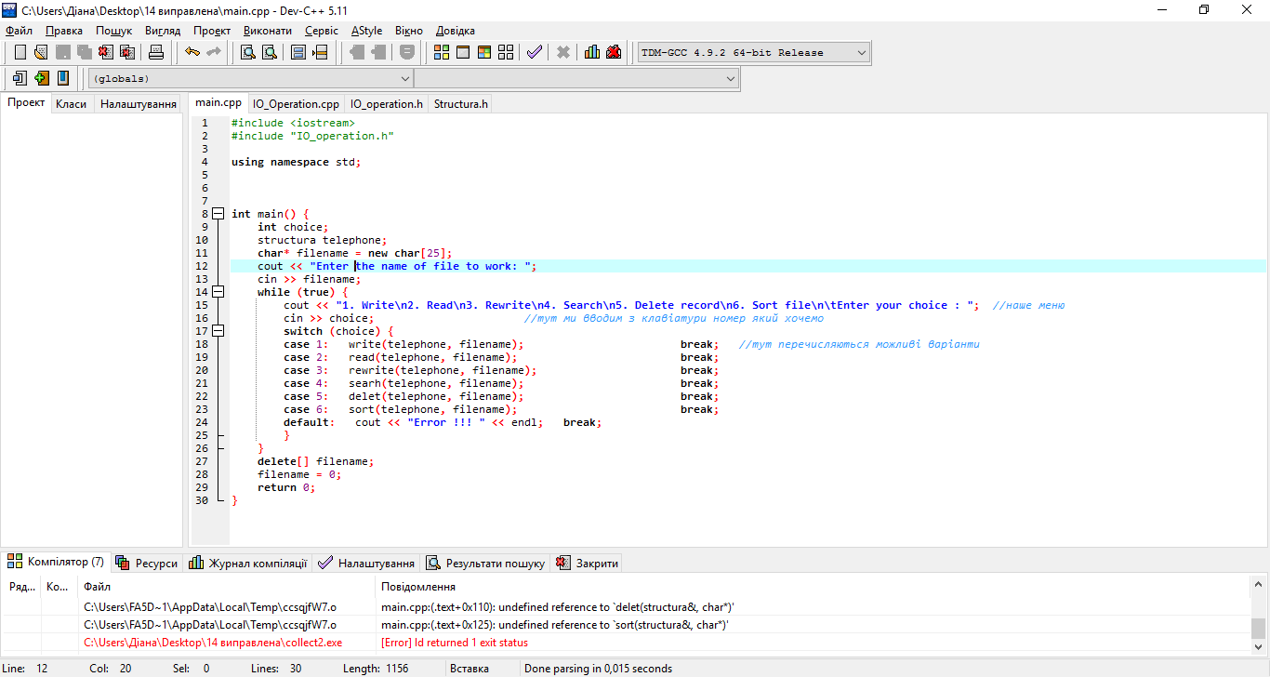Open the Виконати menu

268,31
